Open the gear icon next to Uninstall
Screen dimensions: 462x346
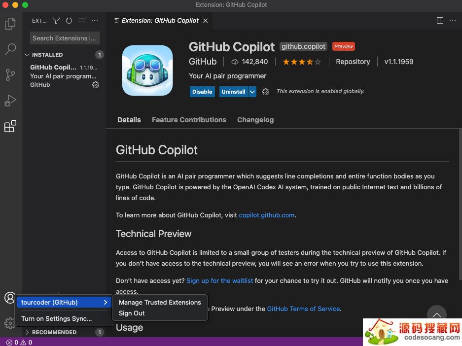coord(265,91)
